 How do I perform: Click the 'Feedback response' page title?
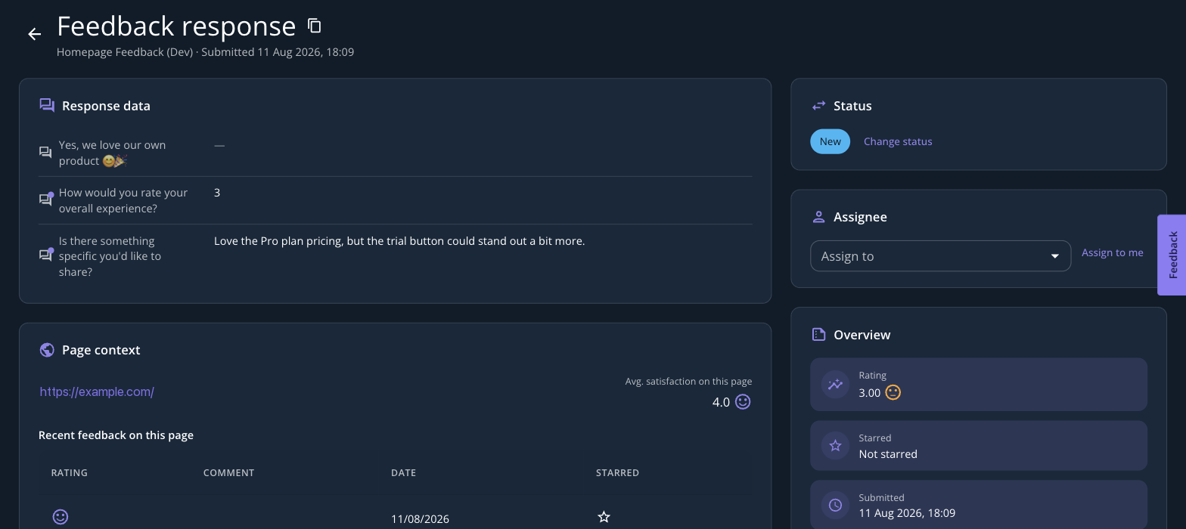176,26
